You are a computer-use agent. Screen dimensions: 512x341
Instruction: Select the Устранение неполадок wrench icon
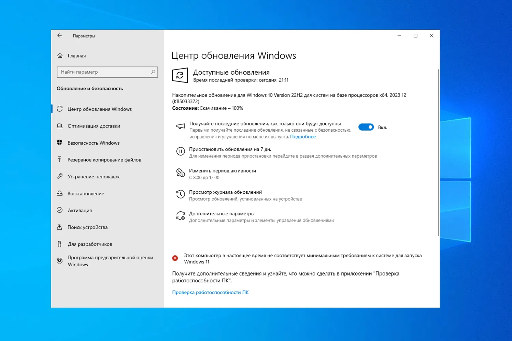click(x=60, y=176)
